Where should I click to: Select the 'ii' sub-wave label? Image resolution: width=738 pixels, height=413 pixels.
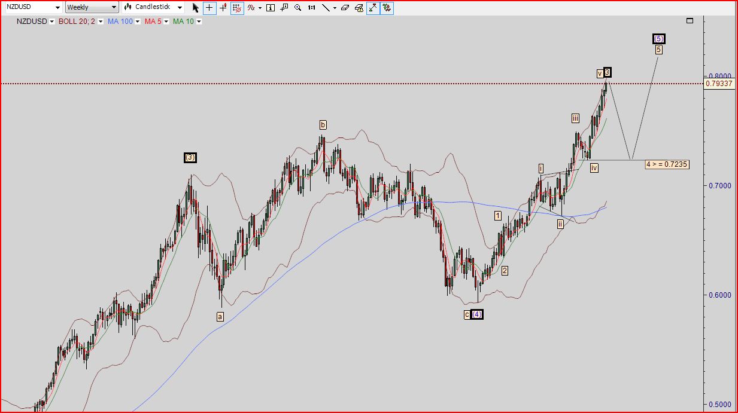pyautogui.click(x=560, y=224)
